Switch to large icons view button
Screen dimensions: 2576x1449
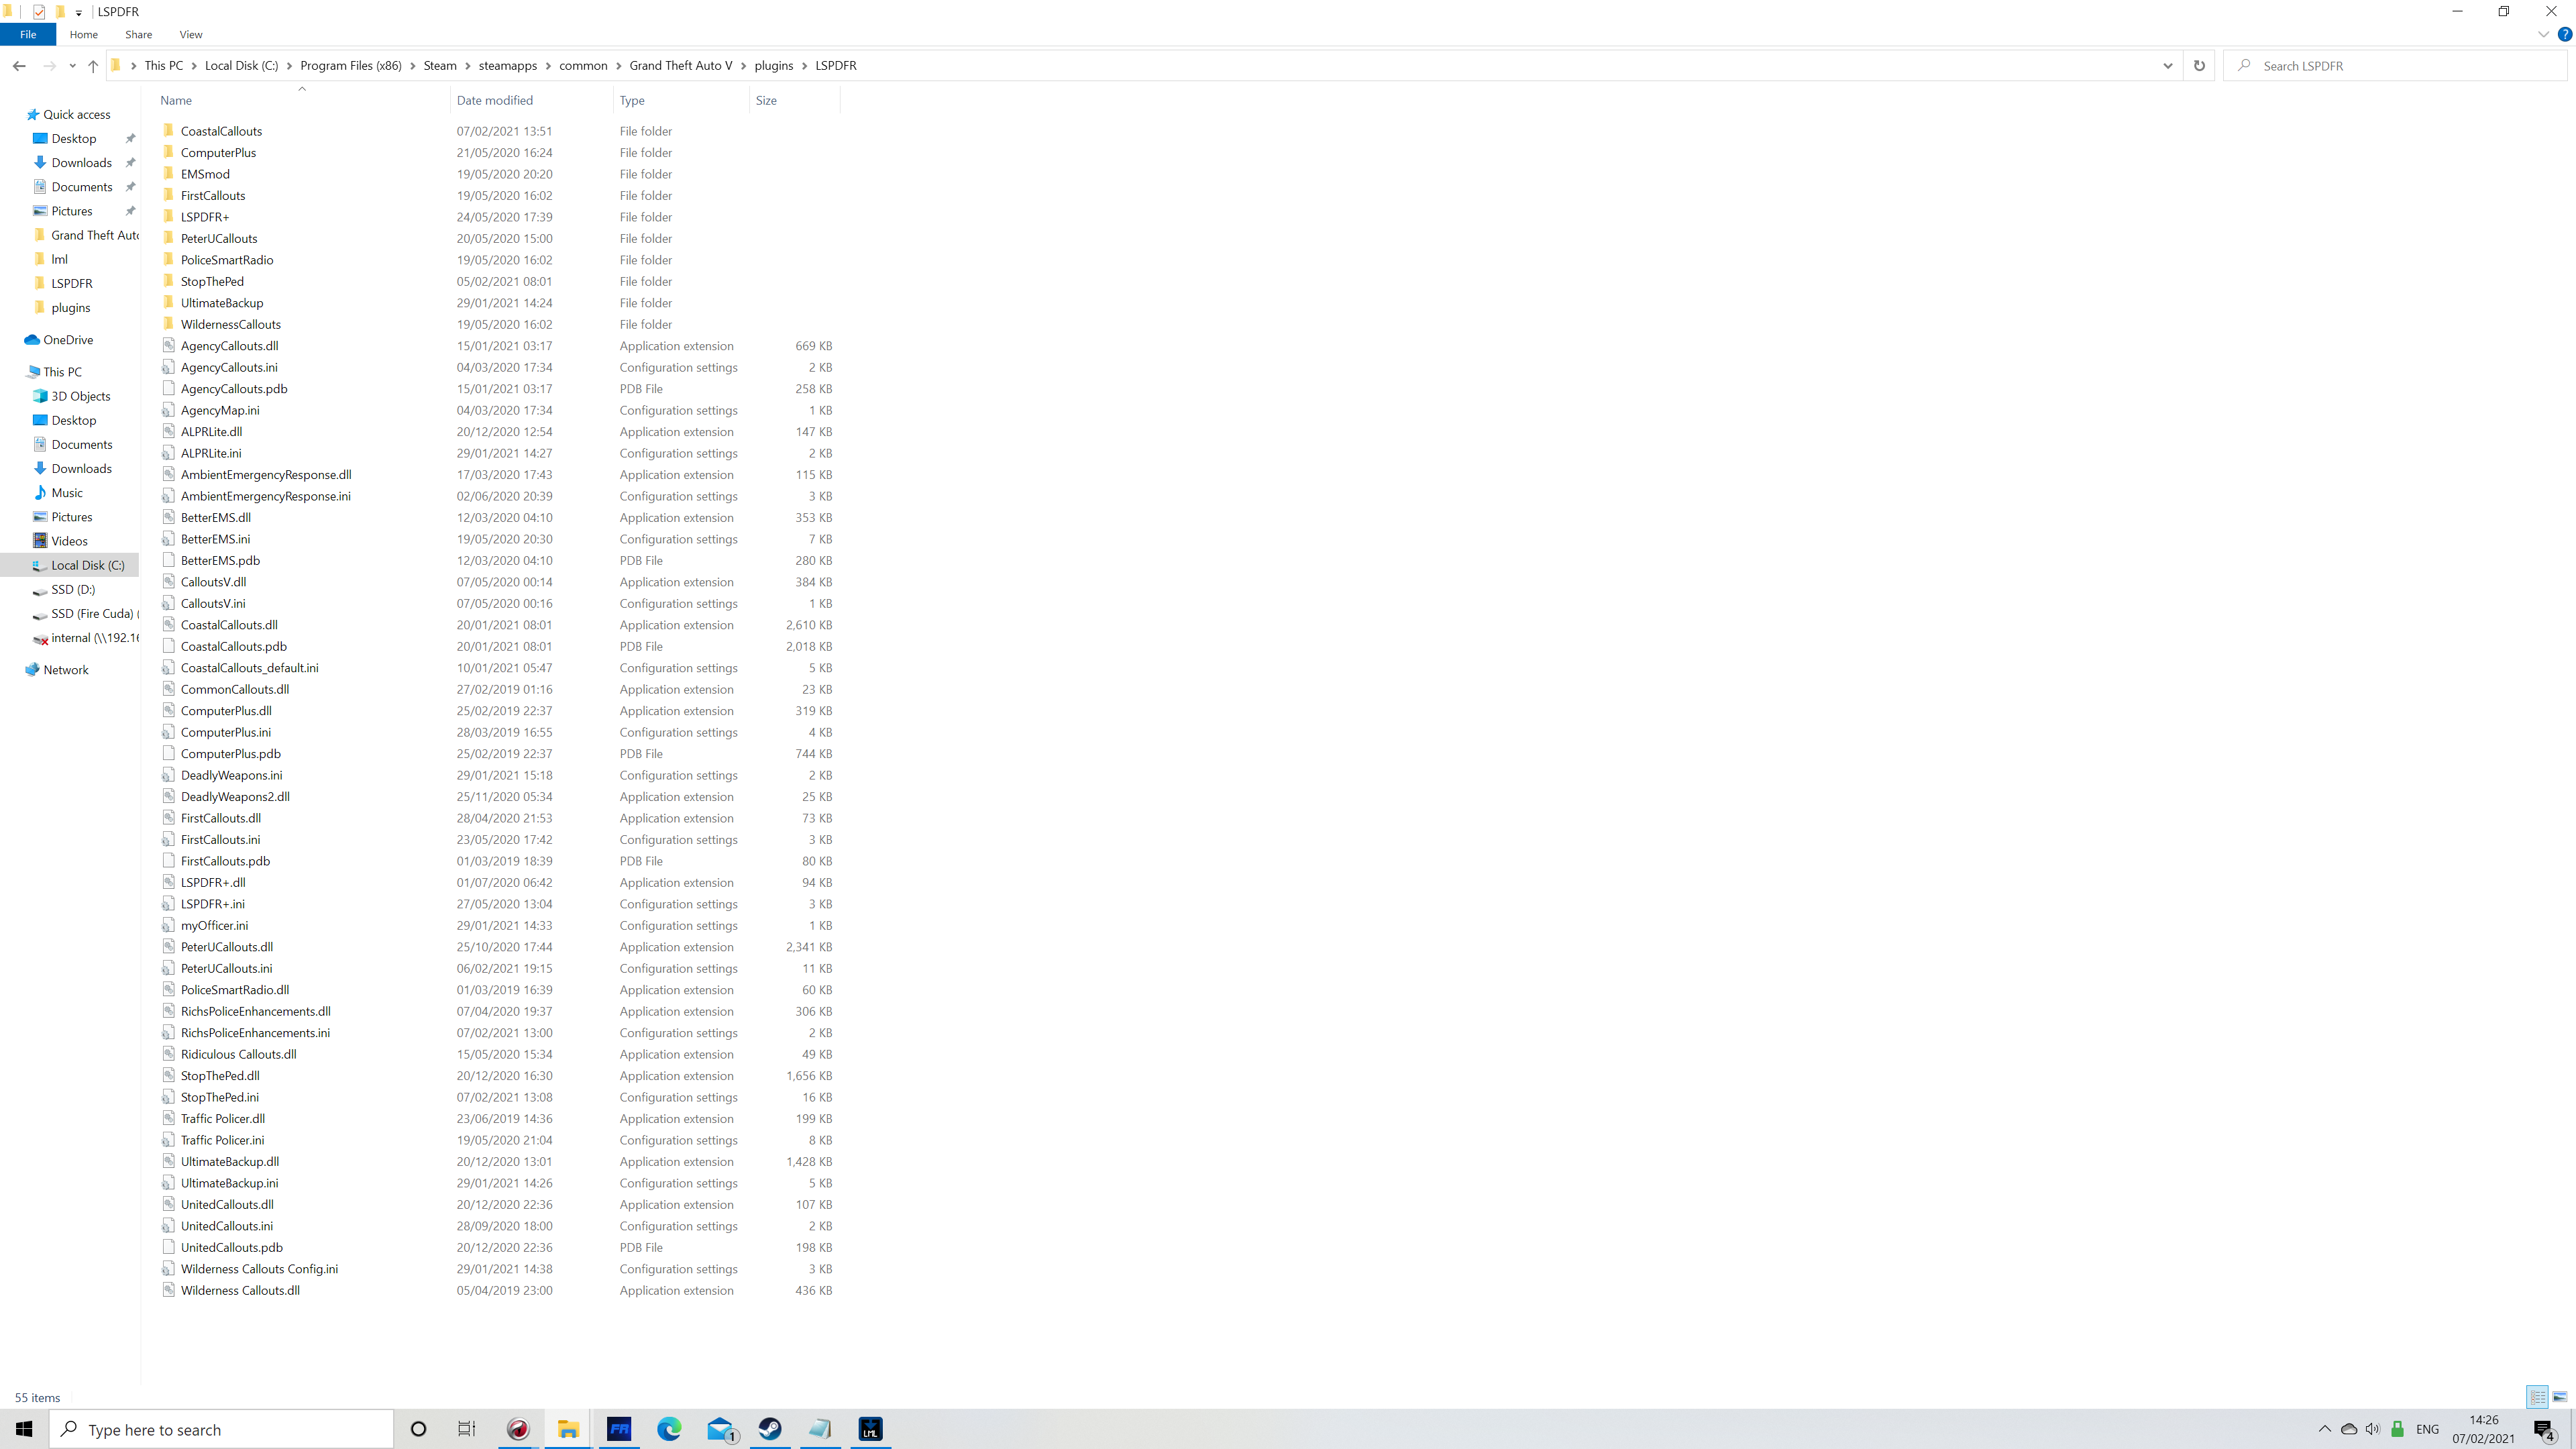(2560, 1397)
